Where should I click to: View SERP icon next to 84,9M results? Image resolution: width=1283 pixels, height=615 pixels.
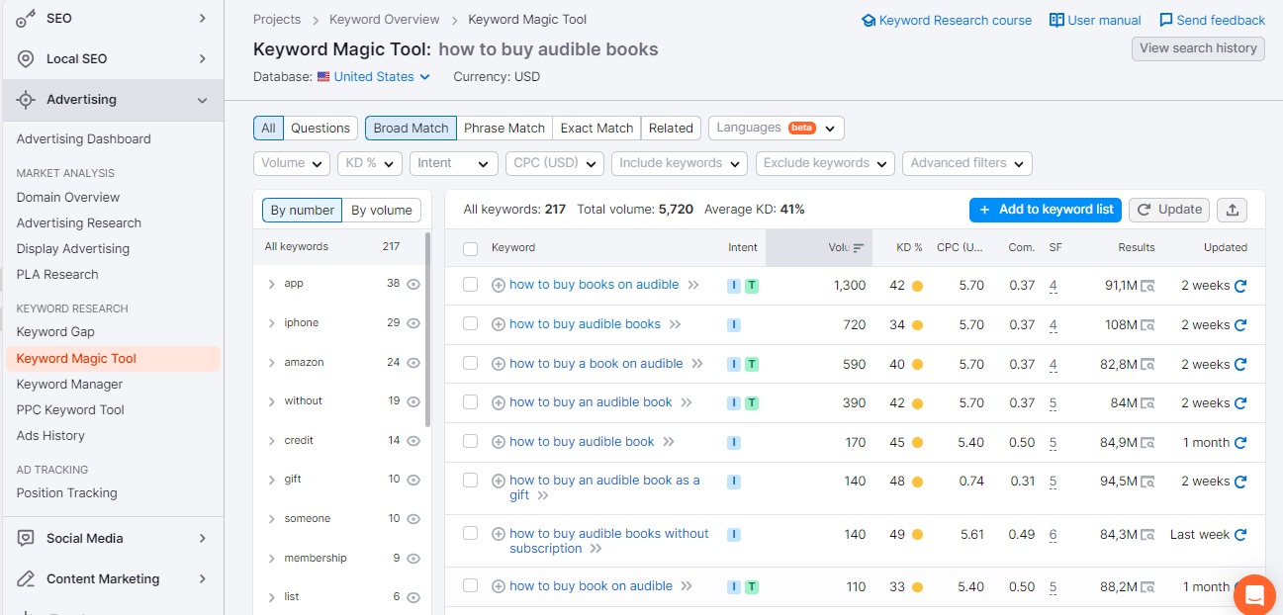(x=1147, y=443)
